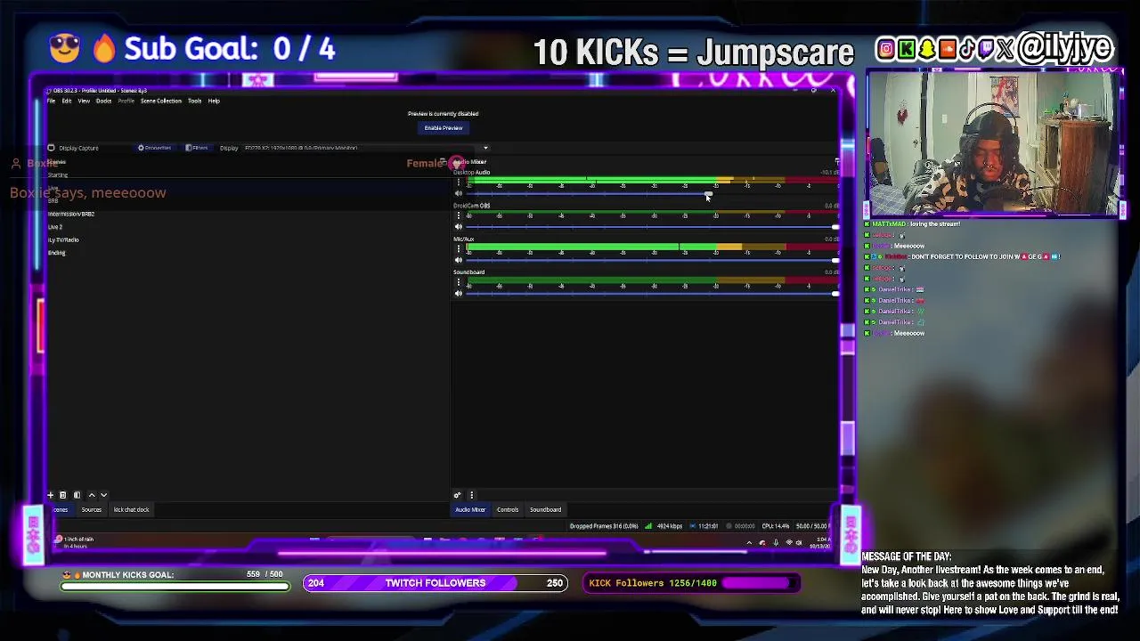Viewport: 1140px width, 641px height.
Task: Open Audio Mixer three-dot menu at bottom
Action: pos(471,495)
